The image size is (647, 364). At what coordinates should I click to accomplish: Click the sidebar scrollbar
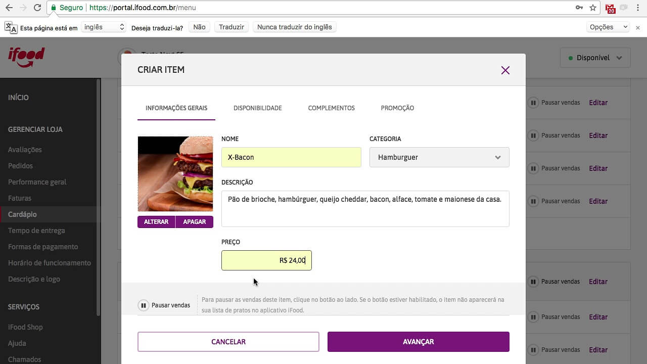tap(98, 197)
